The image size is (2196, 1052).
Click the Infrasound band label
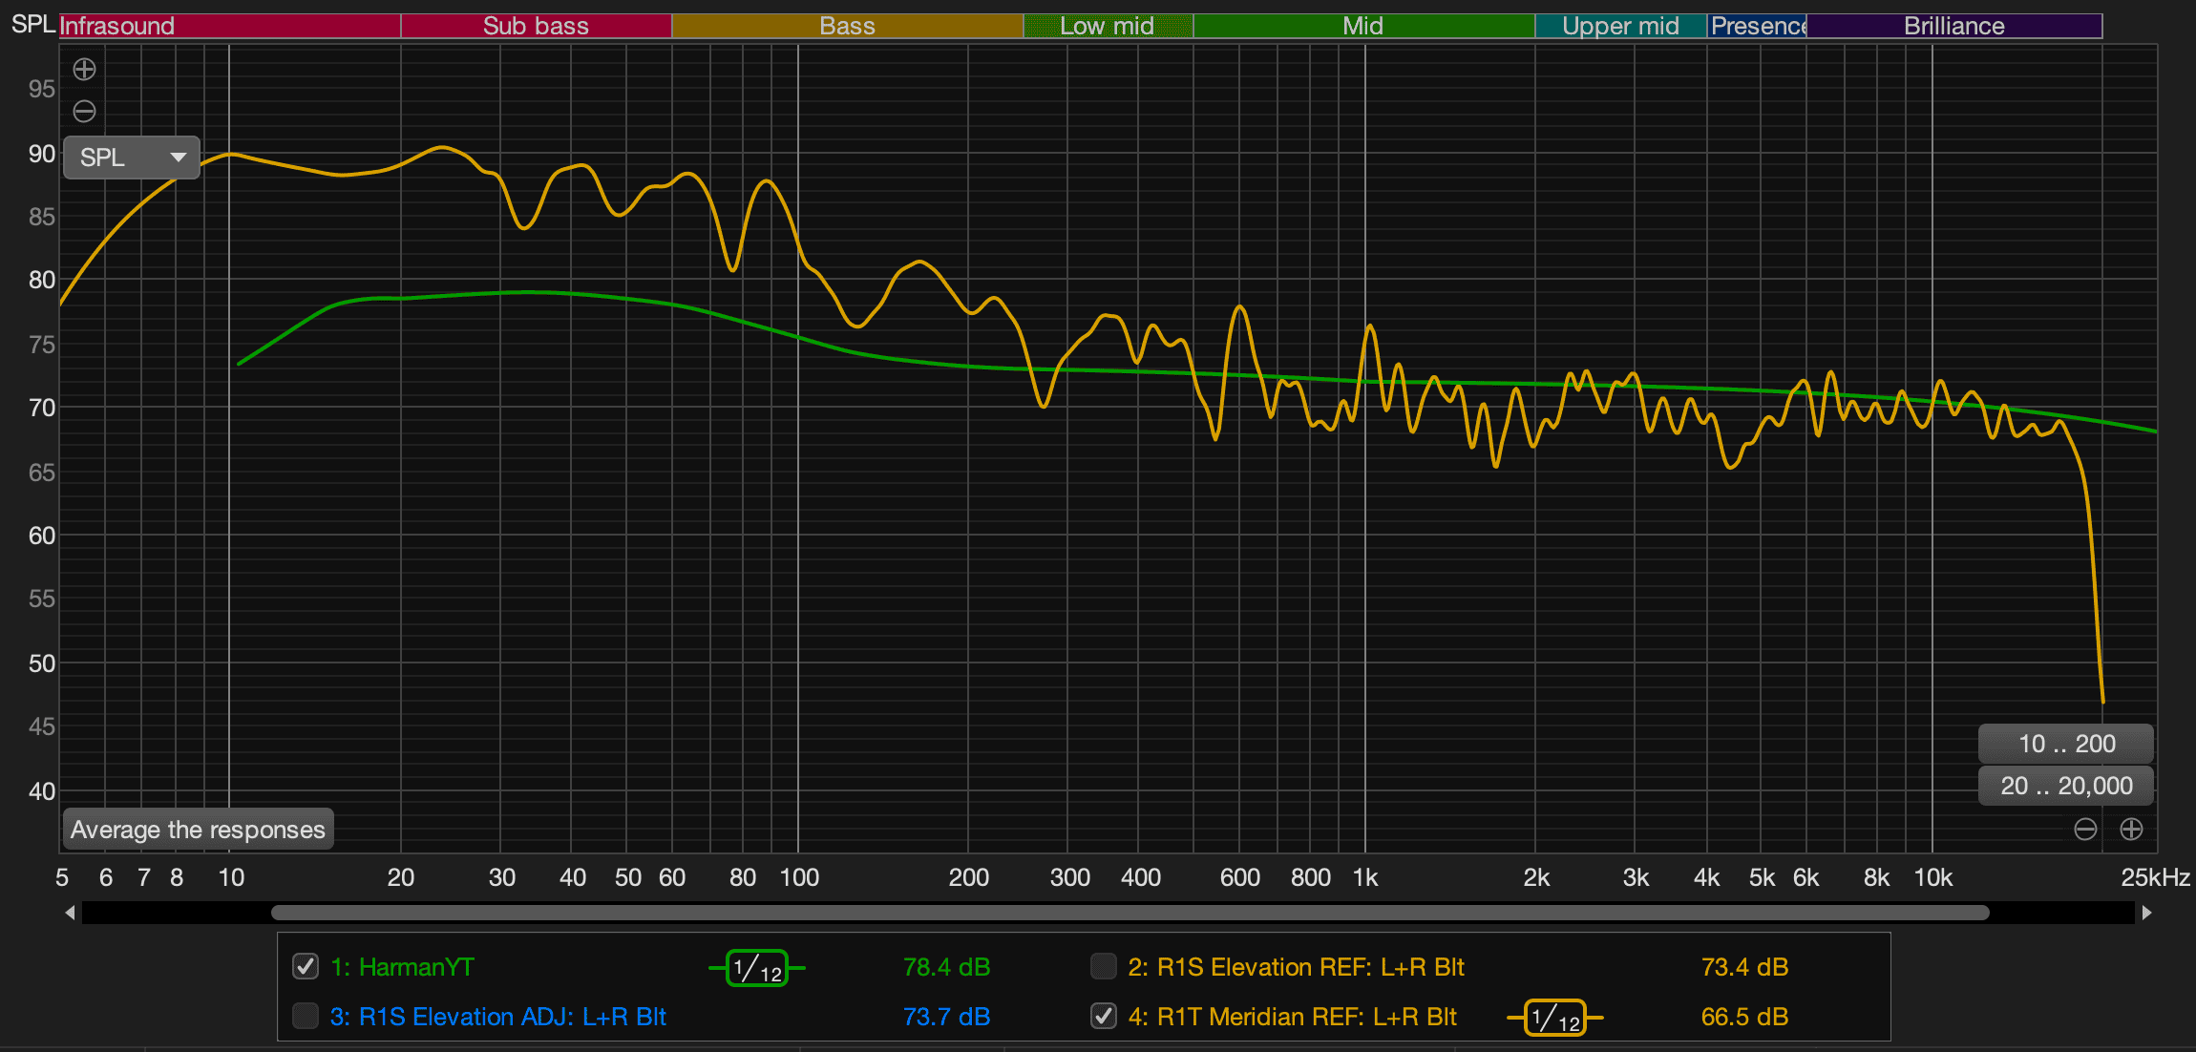click(230, 26)
